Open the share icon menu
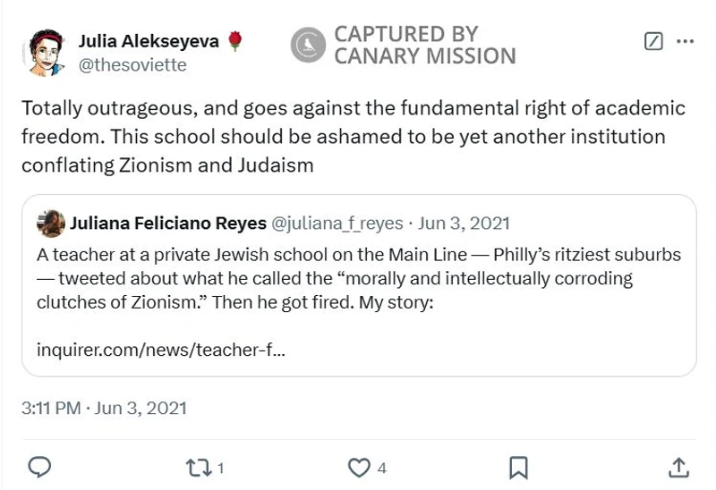716x490 pixels. [x=678, y=467]
